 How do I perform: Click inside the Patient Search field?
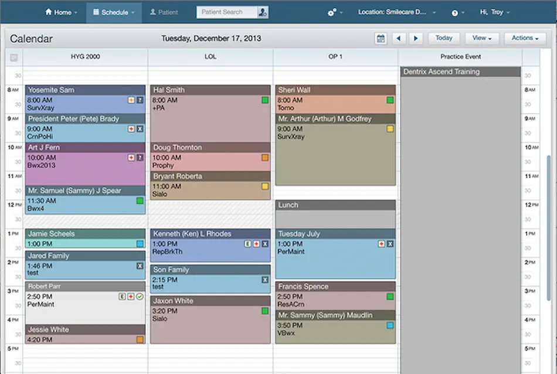229,11
